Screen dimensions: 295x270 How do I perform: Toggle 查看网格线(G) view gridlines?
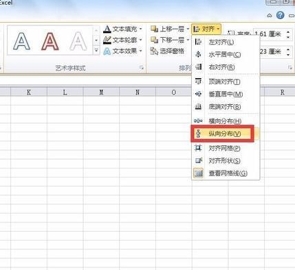click(226, 173)
